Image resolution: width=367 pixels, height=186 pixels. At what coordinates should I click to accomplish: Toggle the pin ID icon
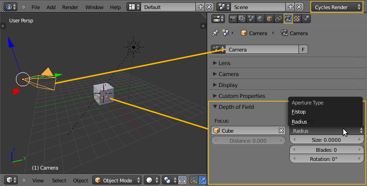[215, 33]
